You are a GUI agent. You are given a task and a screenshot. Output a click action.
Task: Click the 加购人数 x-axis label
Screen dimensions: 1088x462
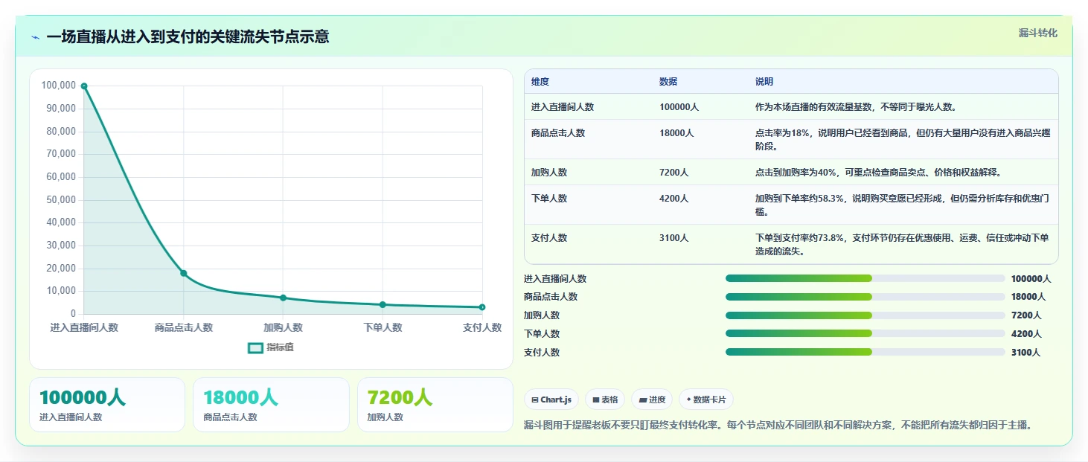283,327
